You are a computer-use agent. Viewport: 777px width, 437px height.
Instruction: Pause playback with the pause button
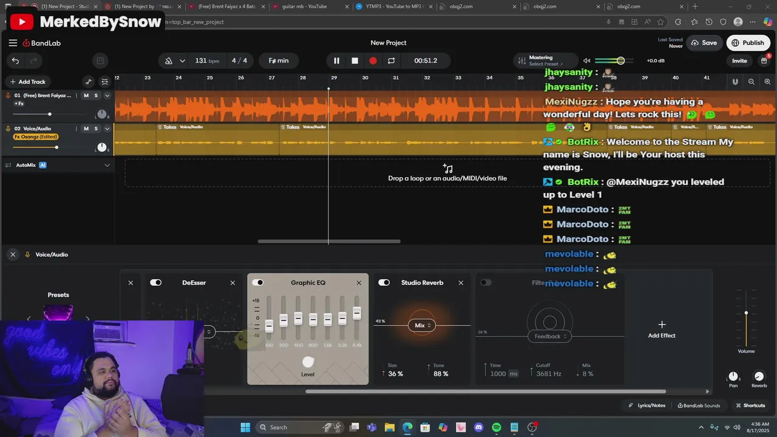[336, 61]
